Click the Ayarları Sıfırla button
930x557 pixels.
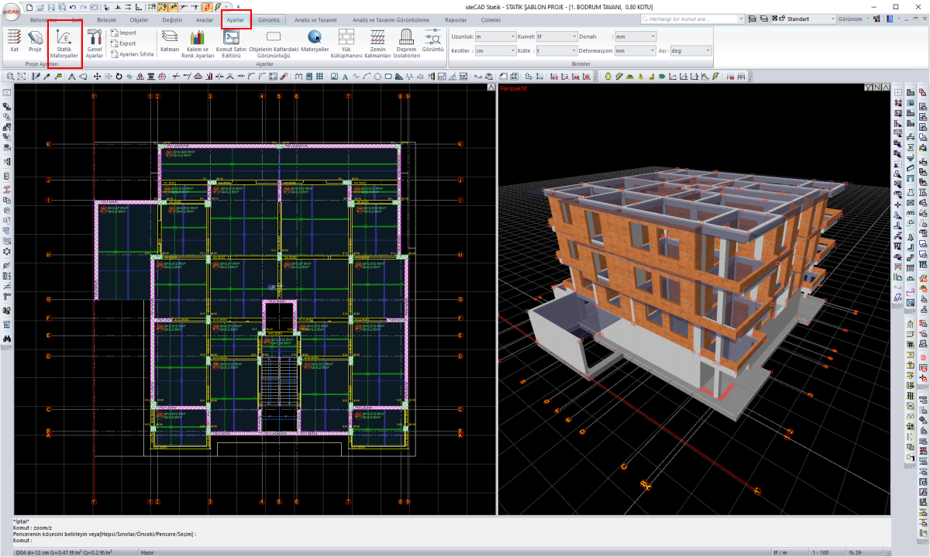pyautogui.click(x=132, y=54)
